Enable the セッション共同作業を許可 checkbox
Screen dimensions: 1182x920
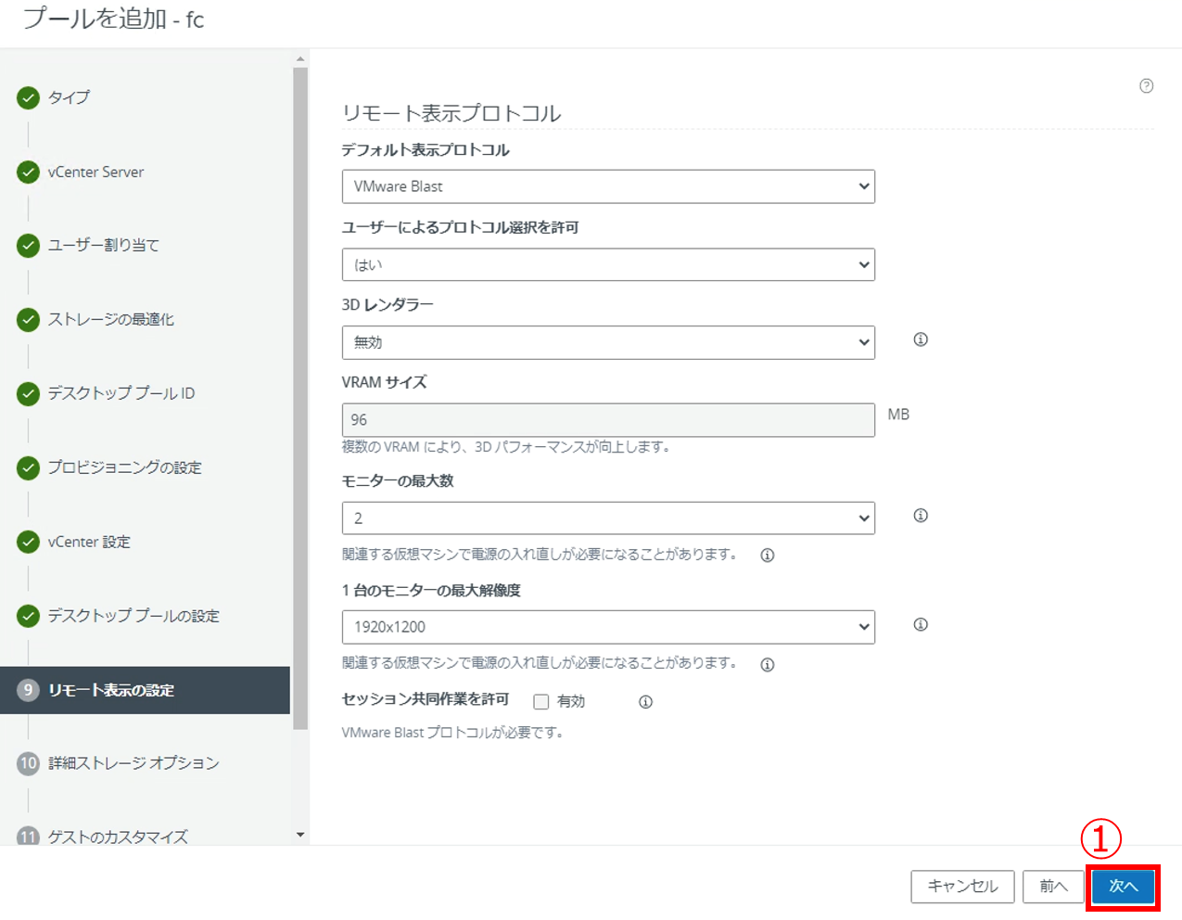click(541, 702)
